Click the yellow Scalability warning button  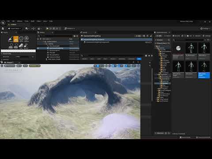coord(34,66)
